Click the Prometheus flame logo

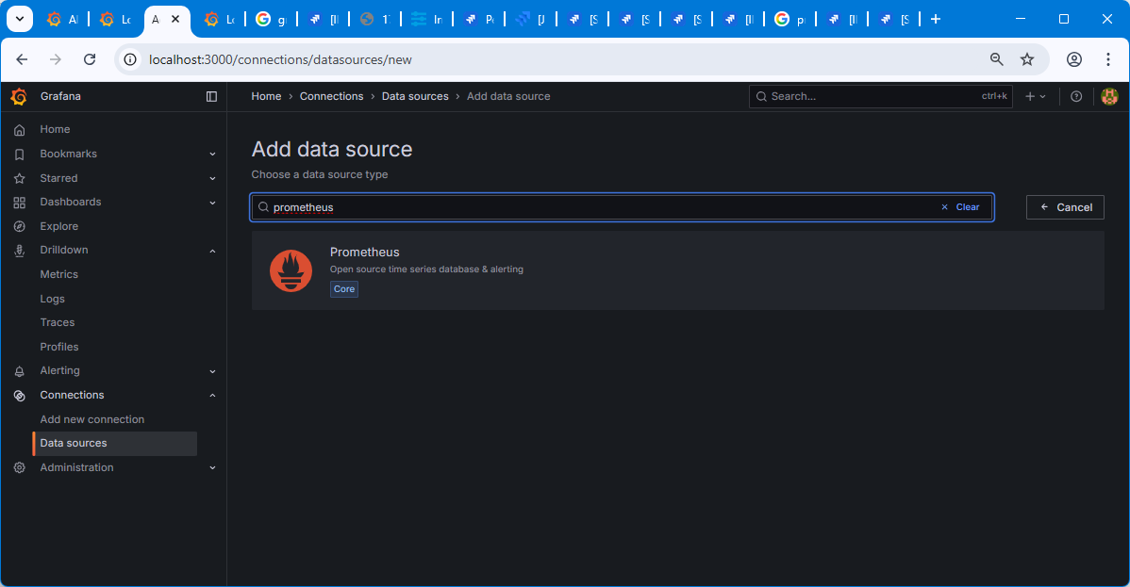coord(291,270)
